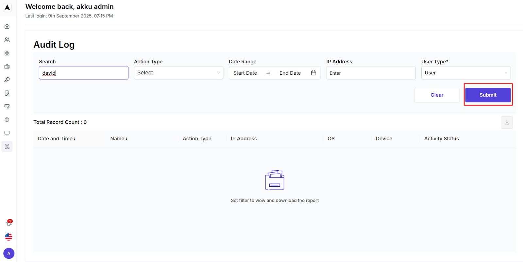Open the users sidebar icon
The height and width of the screenshot is (262, 523).
(7, 40)
